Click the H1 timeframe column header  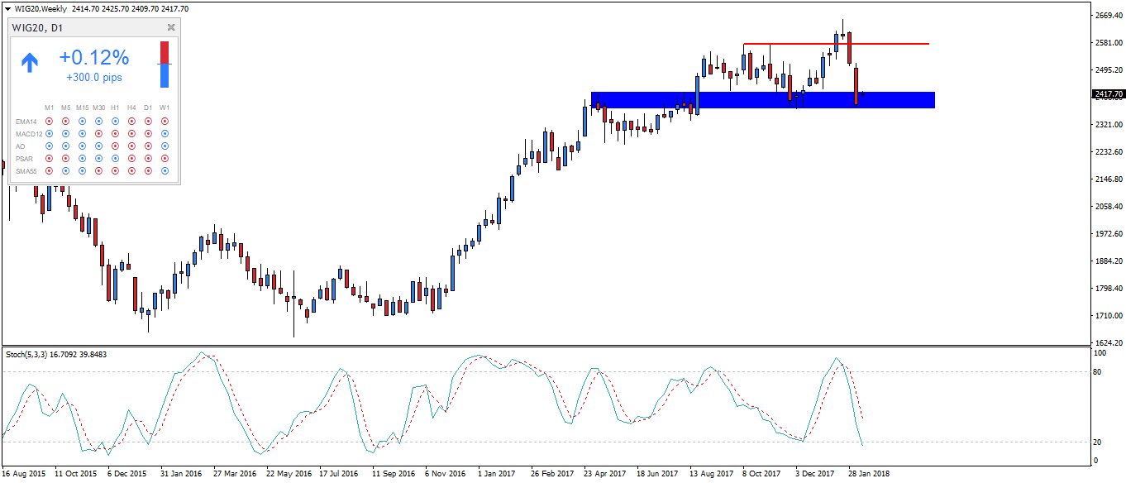pyautogui.click(x=115, y=108)
